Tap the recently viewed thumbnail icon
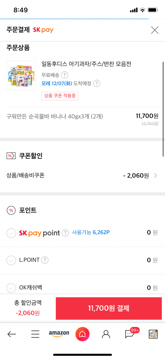 [153, 334]
